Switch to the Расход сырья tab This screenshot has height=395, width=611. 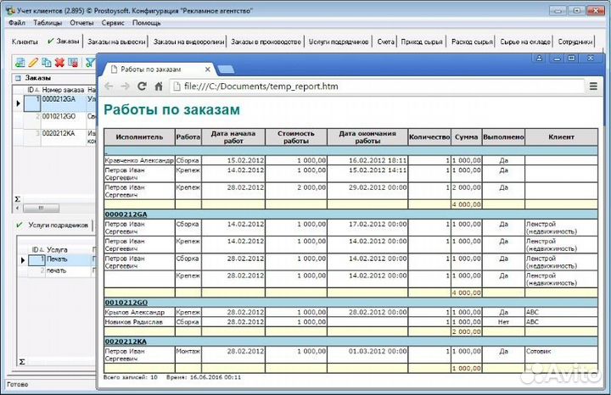pyautogui.click(x=472, y=42)
